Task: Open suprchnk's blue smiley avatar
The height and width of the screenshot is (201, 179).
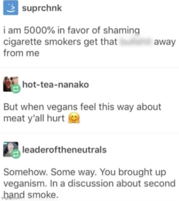Action: tap(11, 8)
